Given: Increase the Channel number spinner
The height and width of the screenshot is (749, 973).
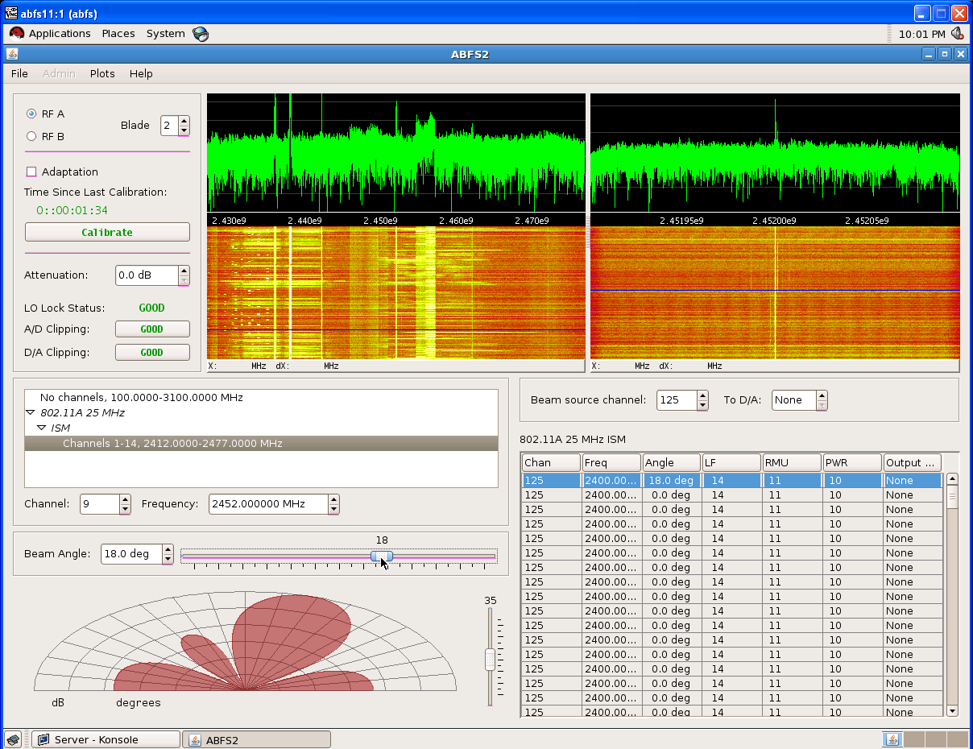Looking at the screenshot, I should 125,499.
